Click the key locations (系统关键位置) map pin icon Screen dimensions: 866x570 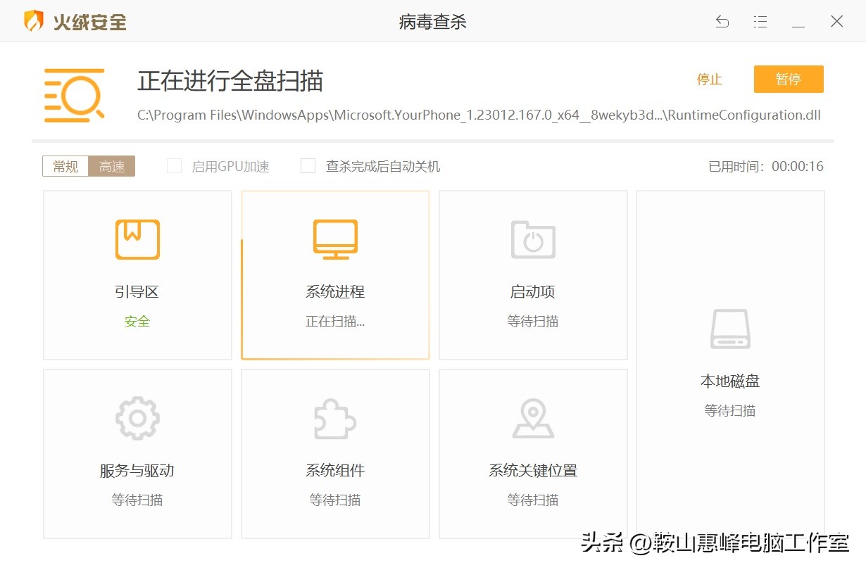[533, 419]
